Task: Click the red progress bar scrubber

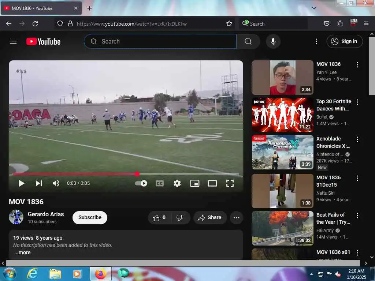Action: pos(137,174)
